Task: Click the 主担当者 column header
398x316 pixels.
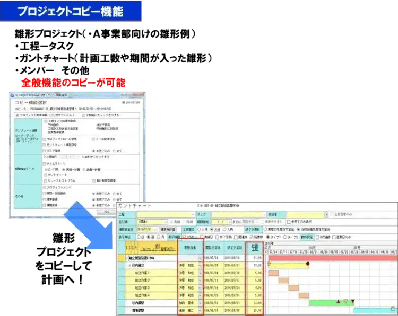Action: pyautogui.click(x=191, y=248)
